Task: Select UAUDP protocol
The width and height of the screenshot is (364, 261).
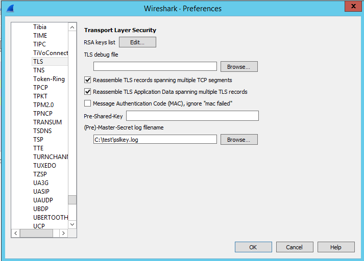Action: 43,200
